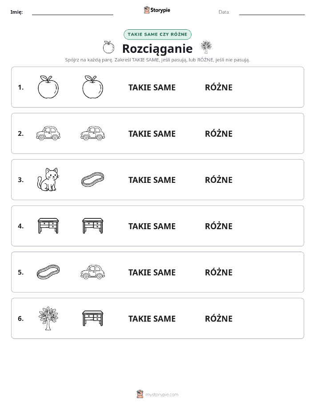The width and height of the screenshot is (315, 407).
Task: Click the rubber band picture in row 5
Action: tap(48, 272)
